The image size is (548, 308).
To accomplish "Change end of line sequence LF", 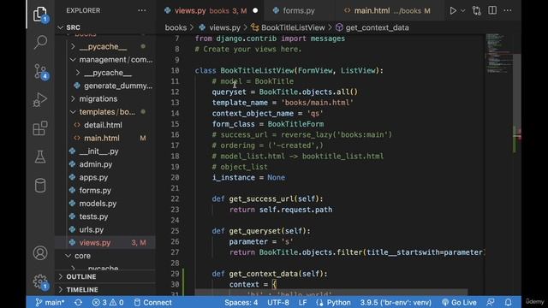I will [x=302, y=302].
